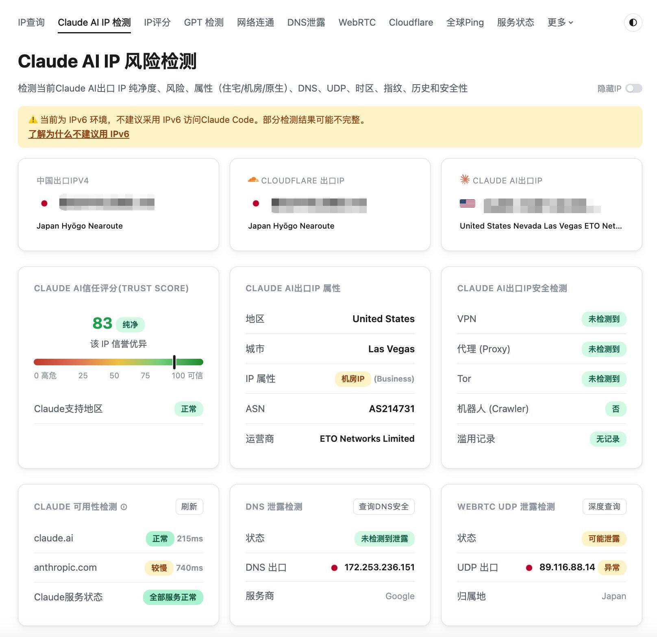Click the 刷新 button
This screenshot has height=637, width=657.
coord(189,506)
